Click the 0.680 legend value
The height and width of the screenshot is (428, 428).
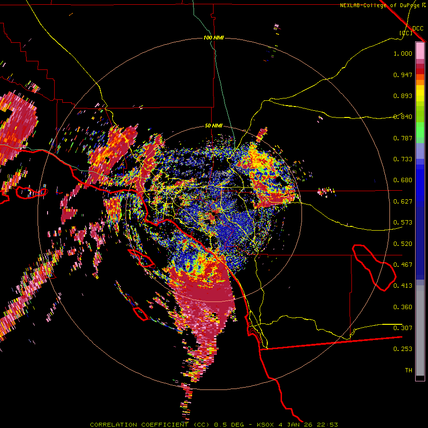pyautogui.click(x=403, y=180)
